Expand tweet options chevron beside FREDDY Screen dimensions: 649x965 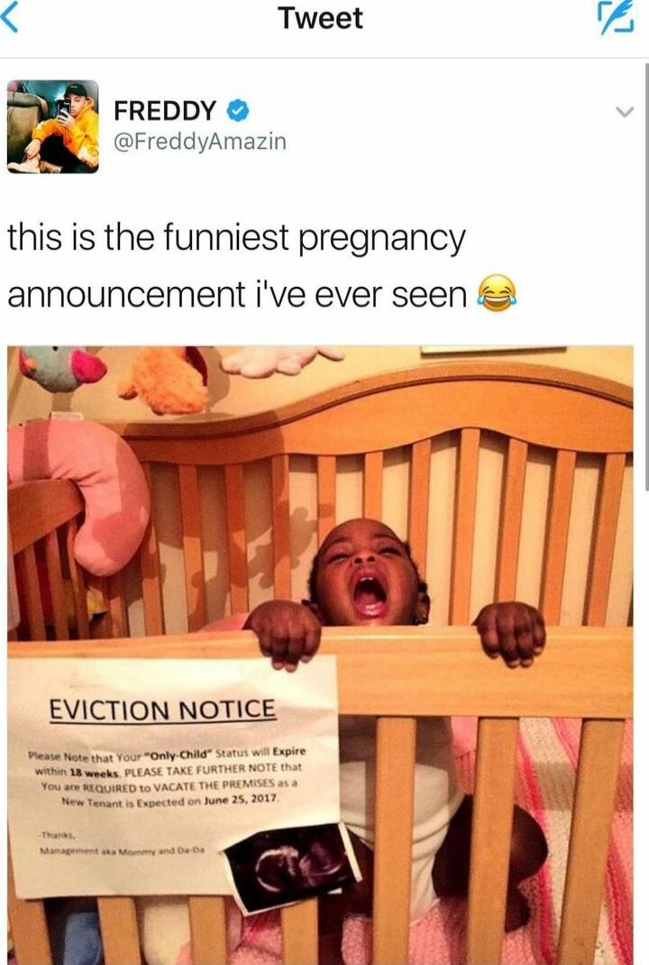(x=625, y=112)
